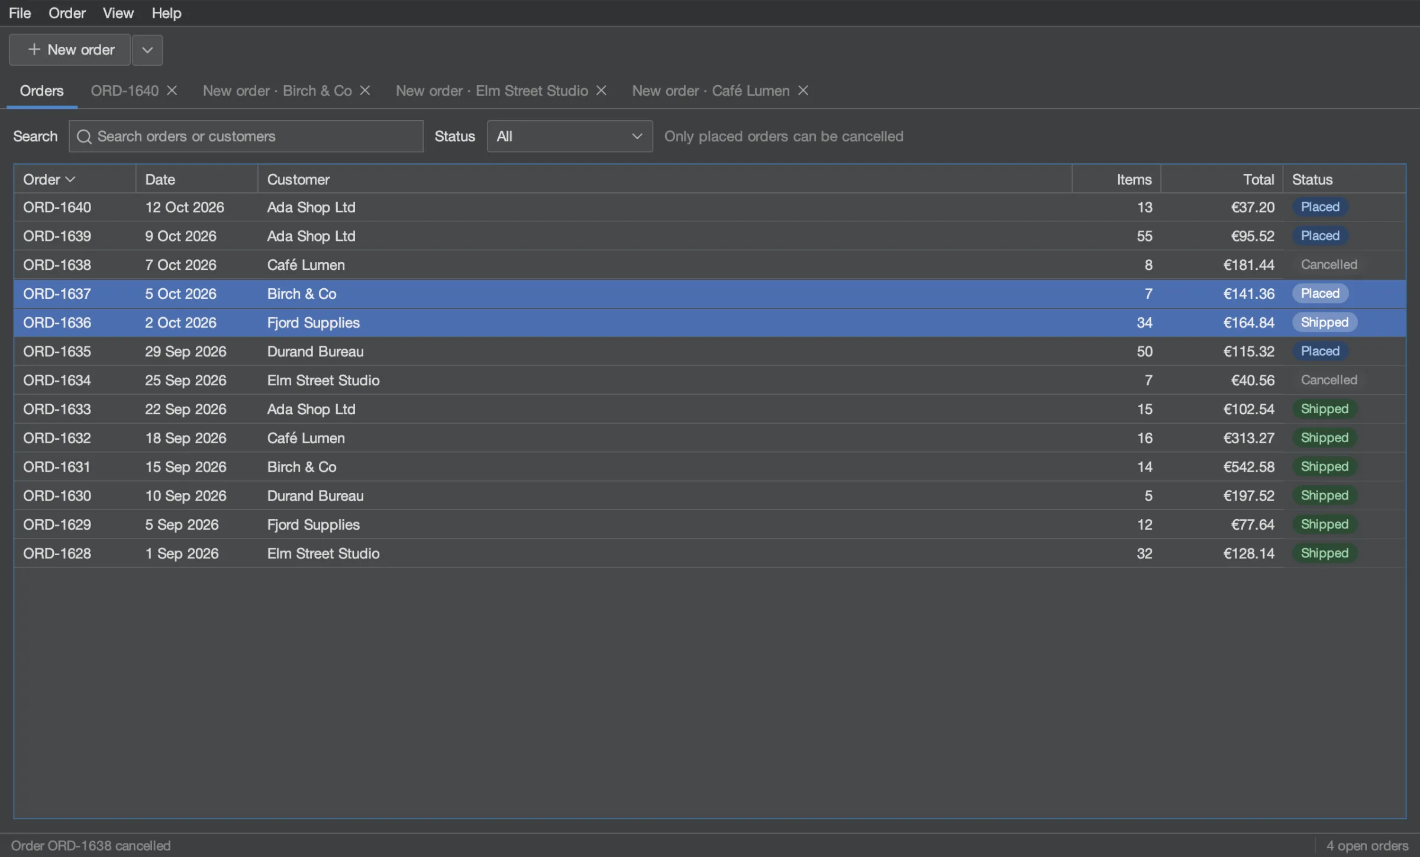
Task: Focus the Search orders or customers field
Action: [246, 137]
